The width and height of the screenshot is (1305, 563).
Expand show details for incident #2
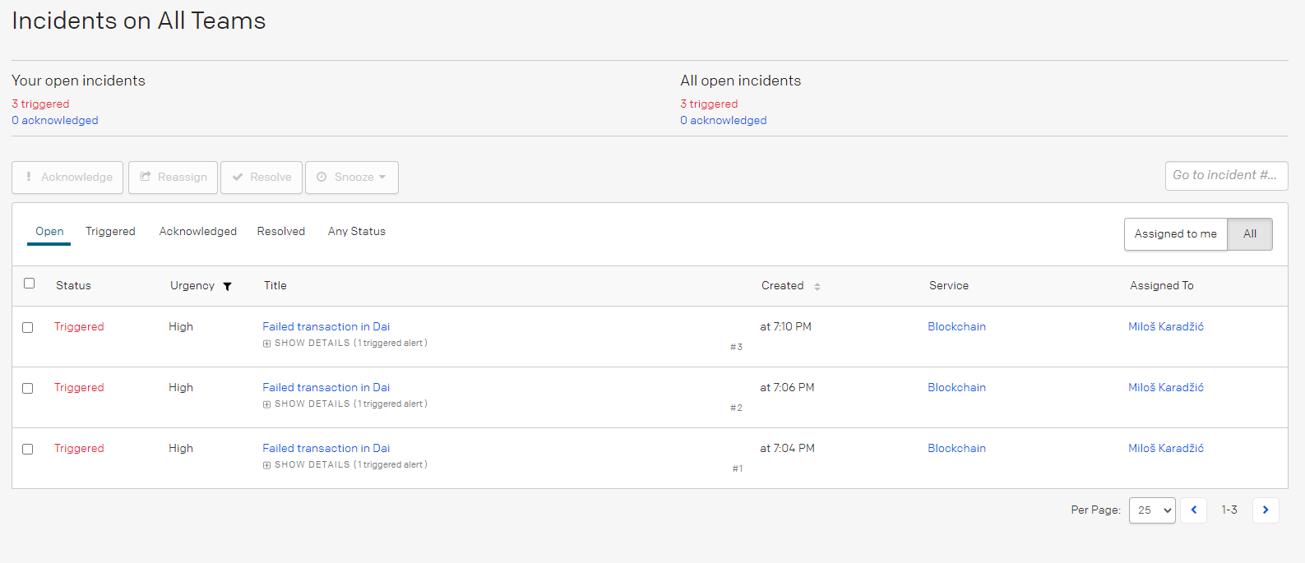(266, 404)
